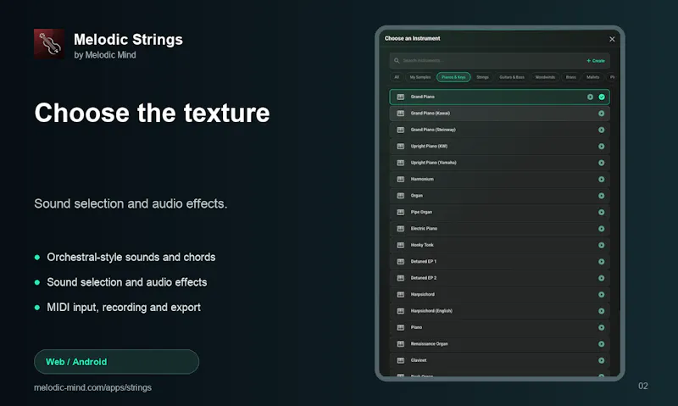Open the Mallets category
Screen dimensions: 678x406
coord(592,77)
